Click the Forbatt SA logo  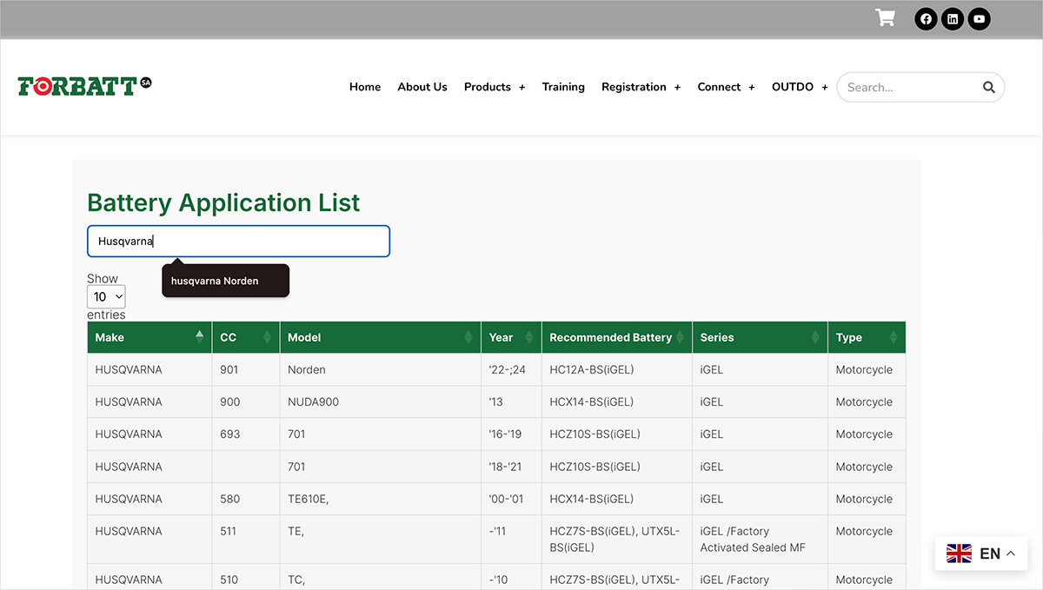[84, 86]
